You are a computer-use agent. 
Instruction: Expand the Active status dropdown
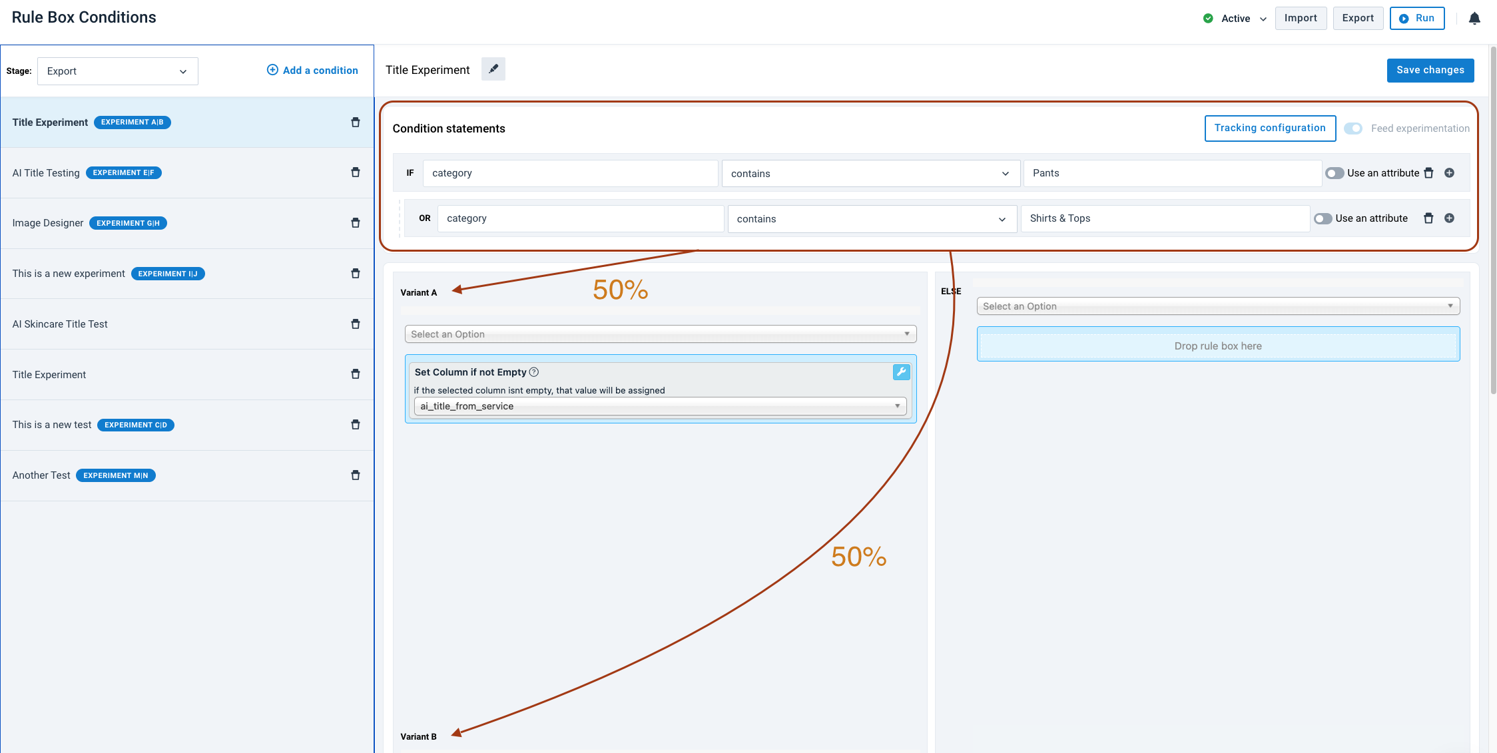[x=1263, y=19]
